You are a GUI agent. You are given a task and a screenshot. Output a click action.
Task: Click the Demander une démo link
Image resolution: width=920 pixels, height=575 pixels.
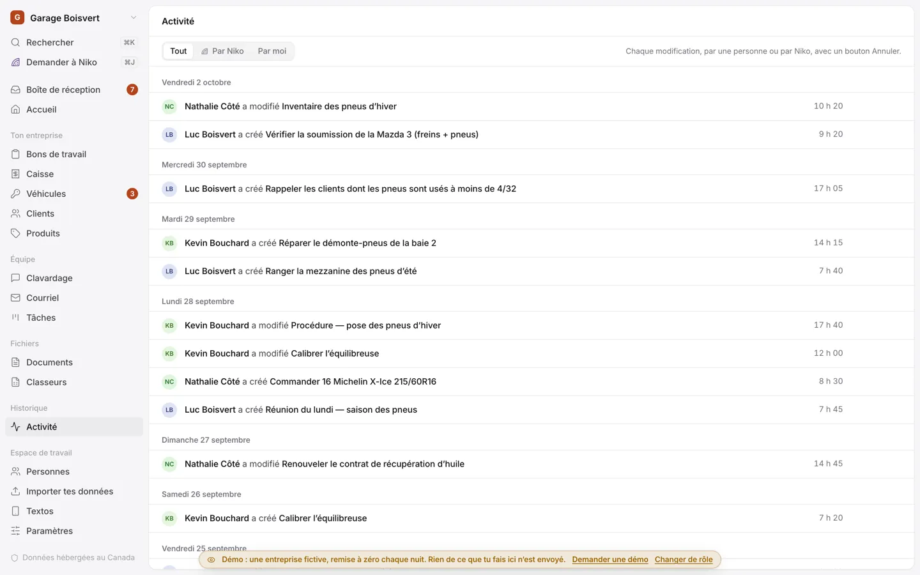610,560
